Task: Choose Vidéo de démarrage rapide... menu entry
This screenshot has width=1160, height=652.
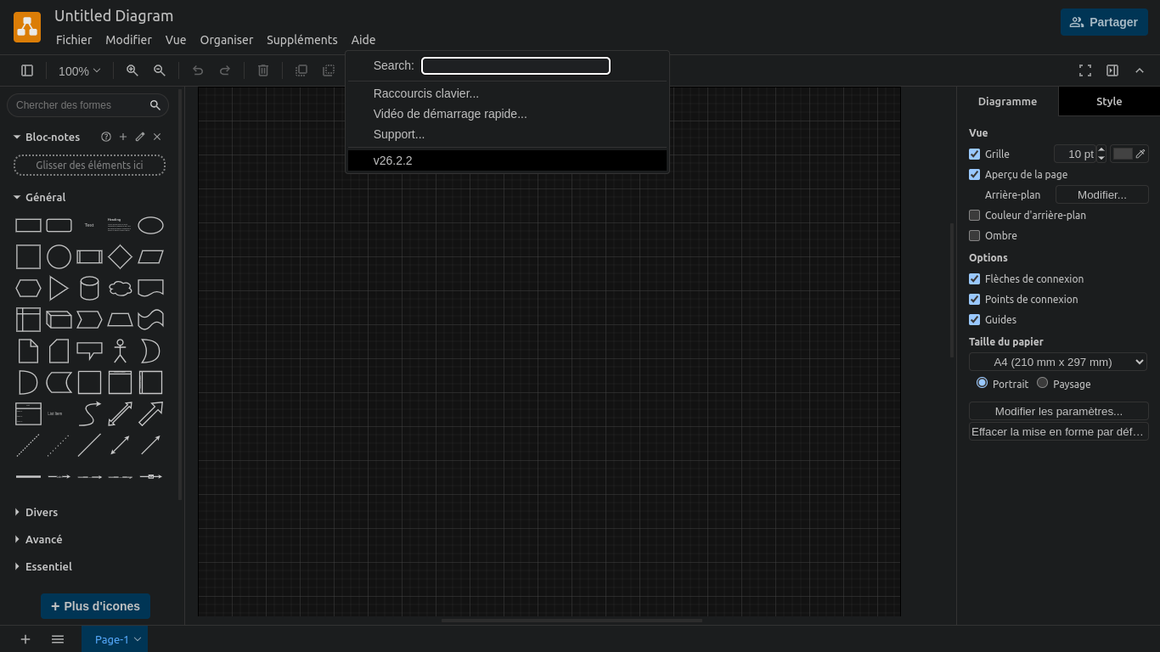Action: pyautogui.click(x=507, y=114)
